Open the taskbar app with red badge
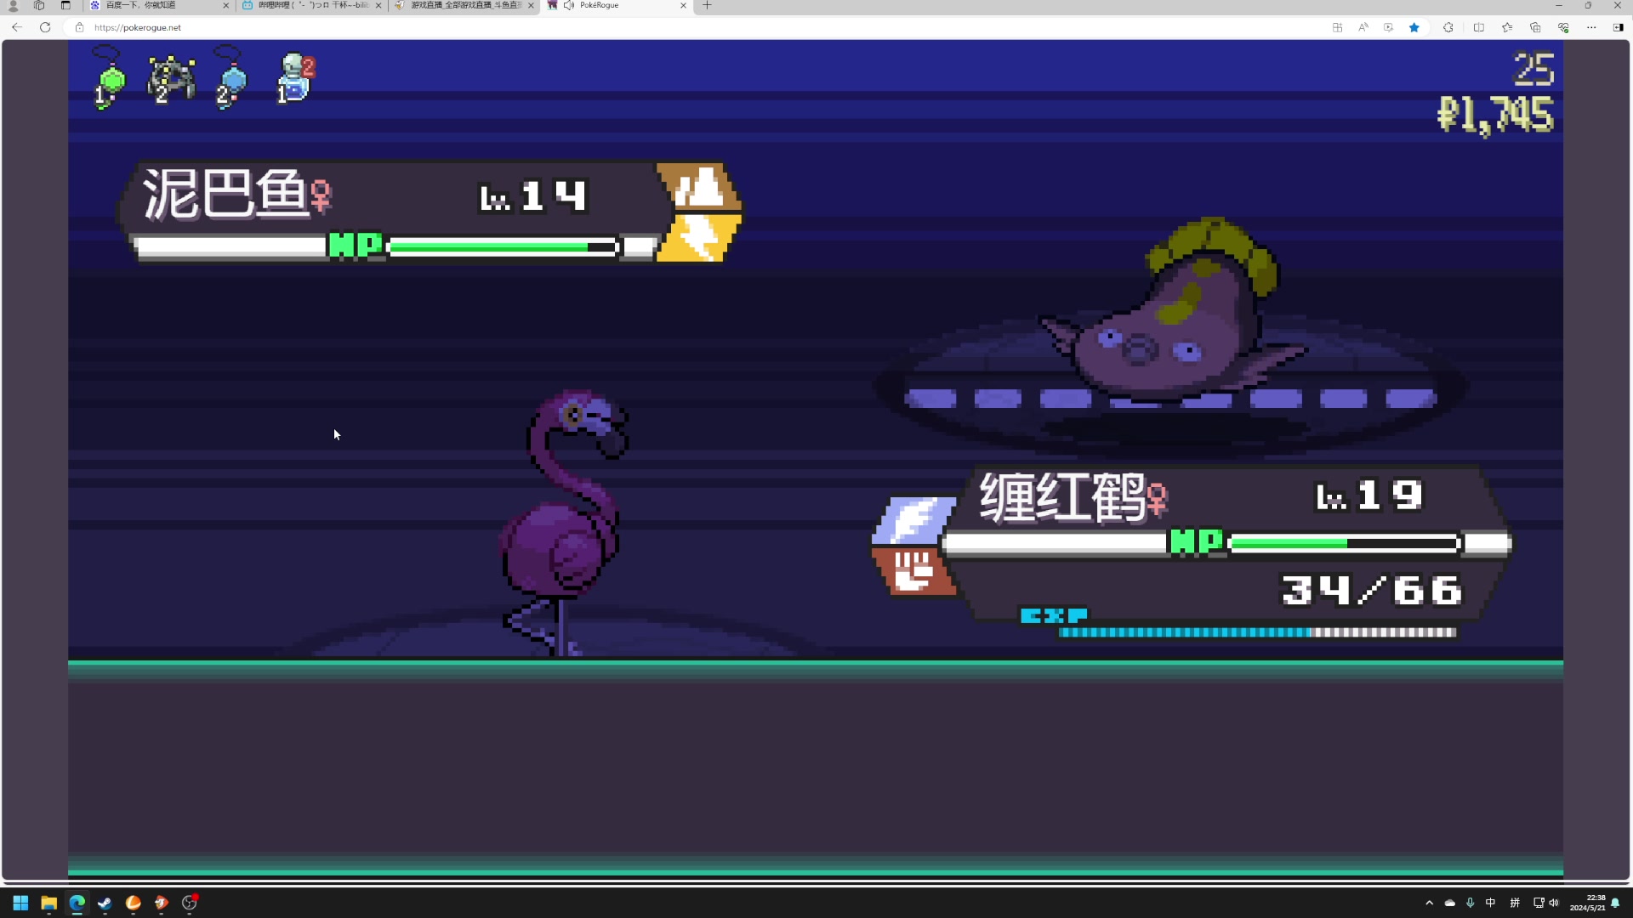Viewport: 1633px width, 918px height. coord(190,903)
